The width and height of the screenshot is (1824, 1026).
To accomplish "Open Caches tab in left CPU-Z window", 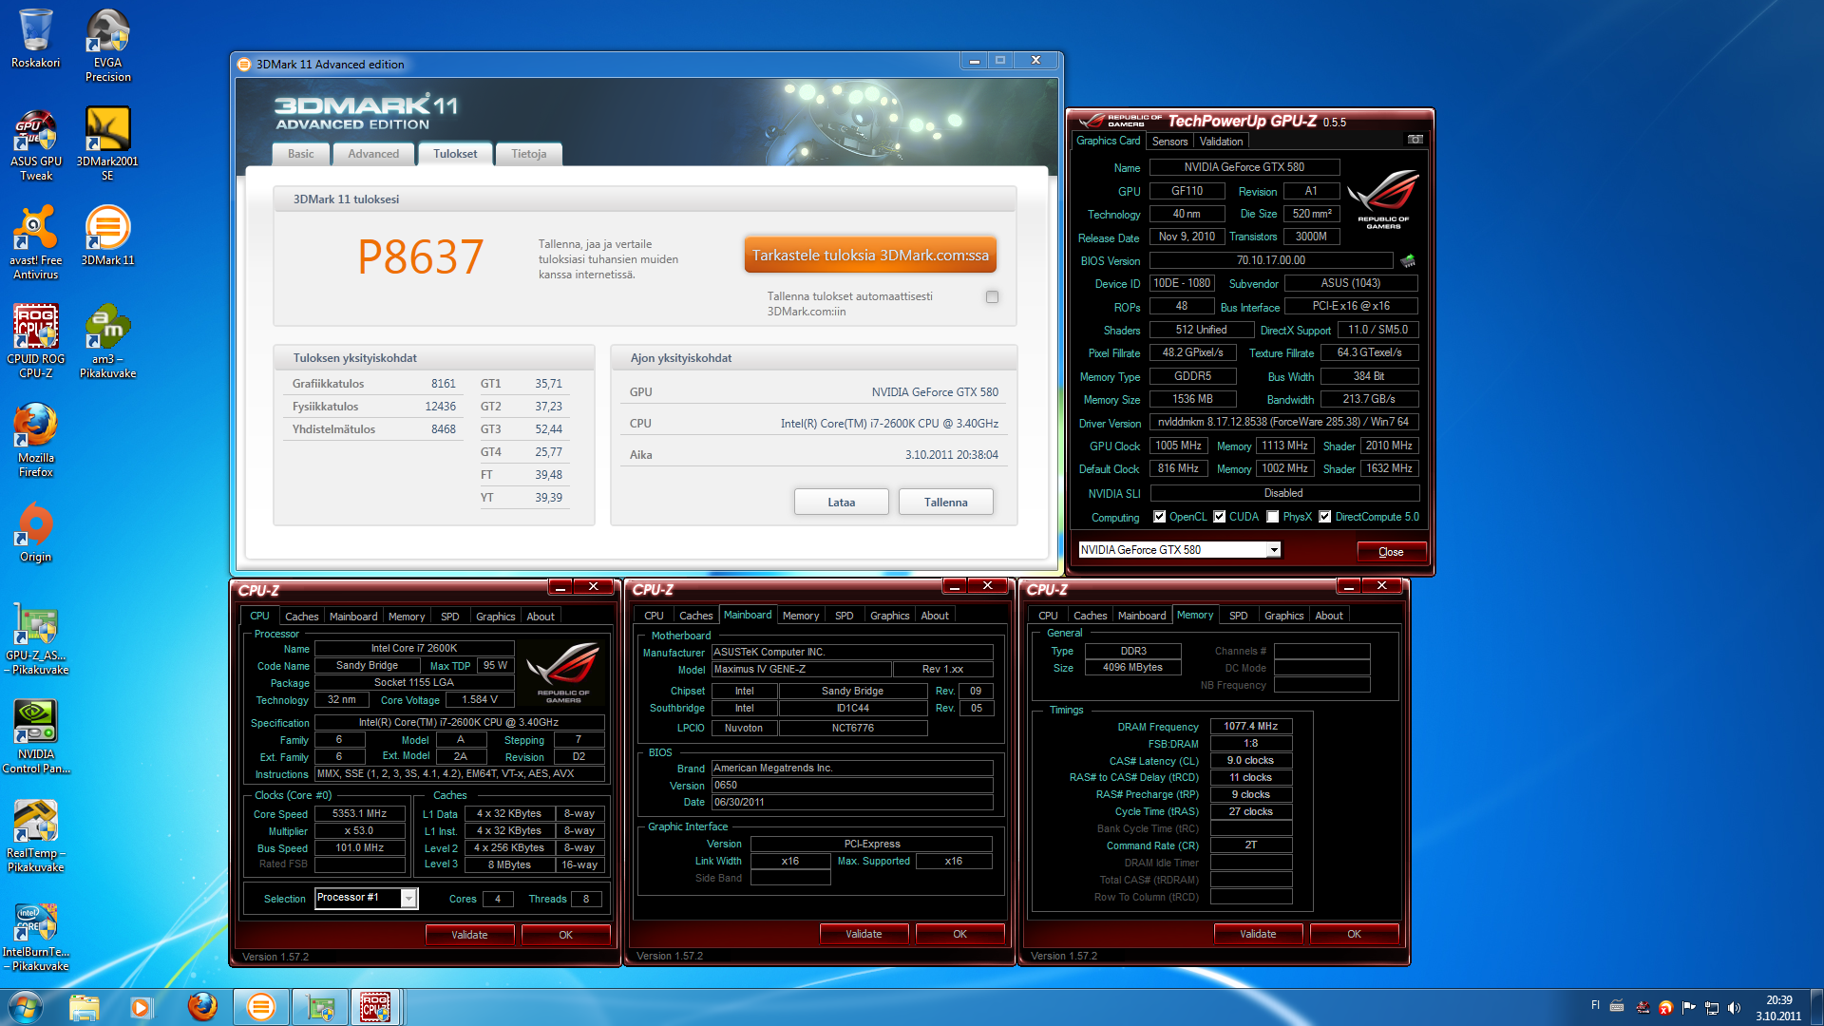I will coord(301,617).
